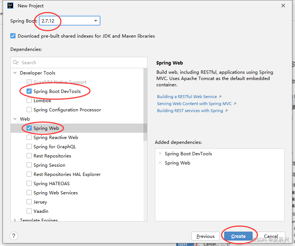Remove Spring Web from added dependencies
Screen dimensions: 295x246
160,163
